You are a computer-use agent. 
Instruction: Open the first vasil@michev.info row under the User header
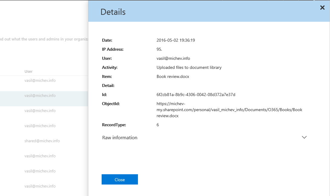point(40,80)
